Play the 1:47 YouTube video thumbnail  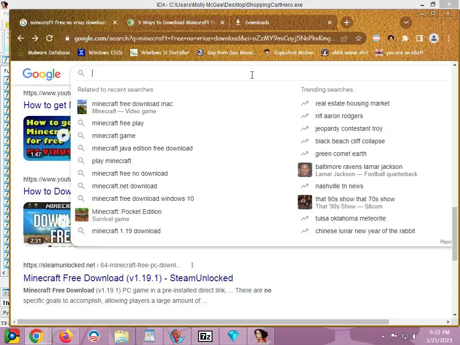click(47, 138)
